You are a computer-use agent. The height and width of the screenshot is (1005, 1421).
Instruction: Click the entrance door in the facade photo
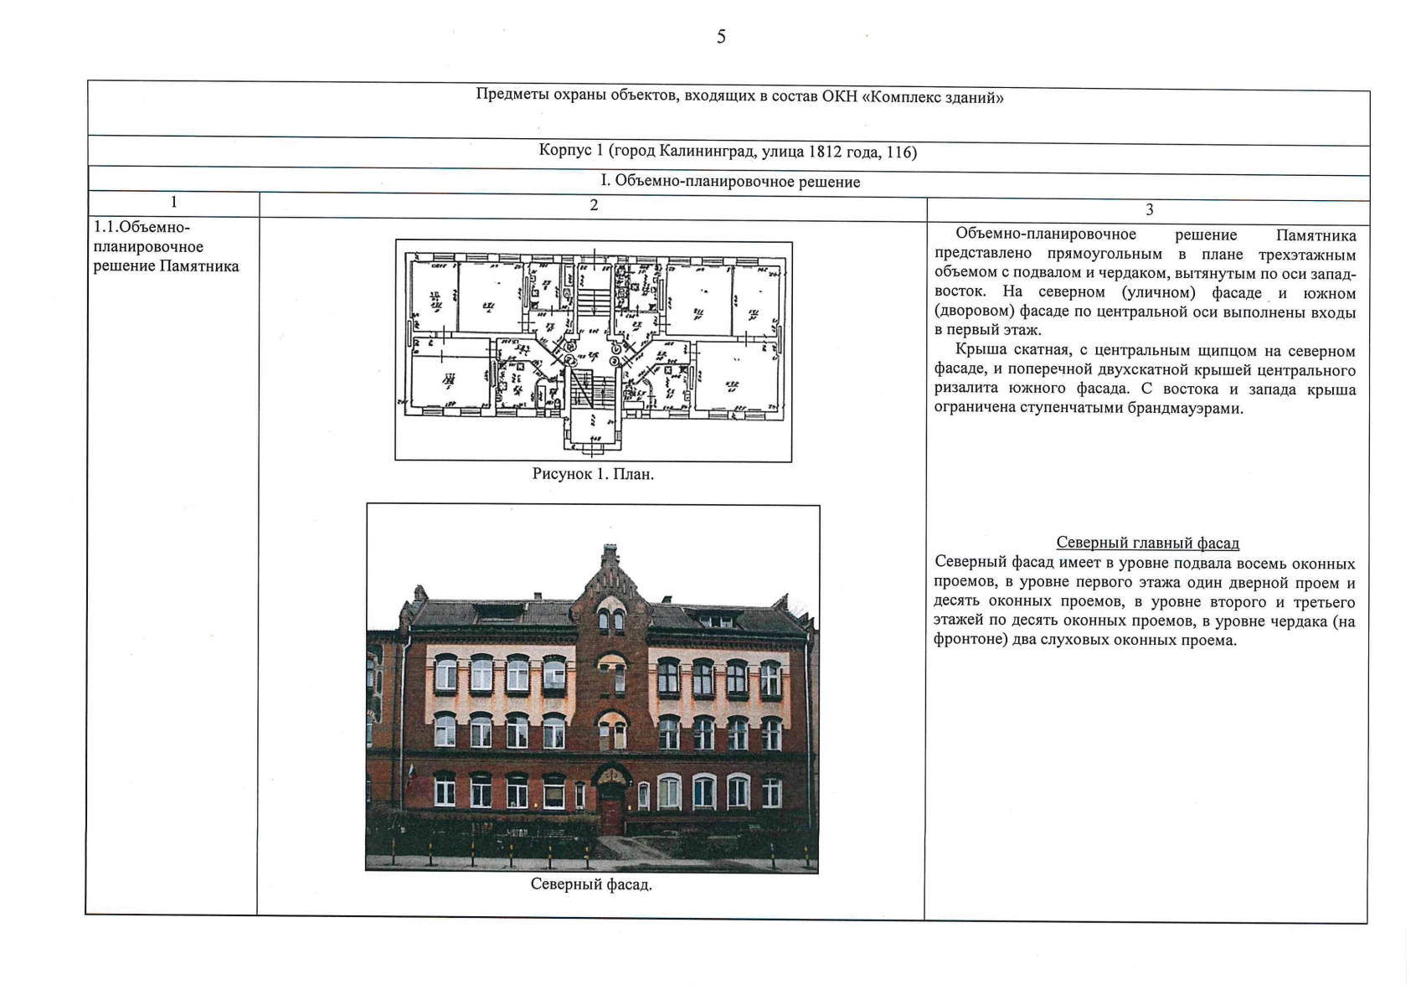(611, 811)
